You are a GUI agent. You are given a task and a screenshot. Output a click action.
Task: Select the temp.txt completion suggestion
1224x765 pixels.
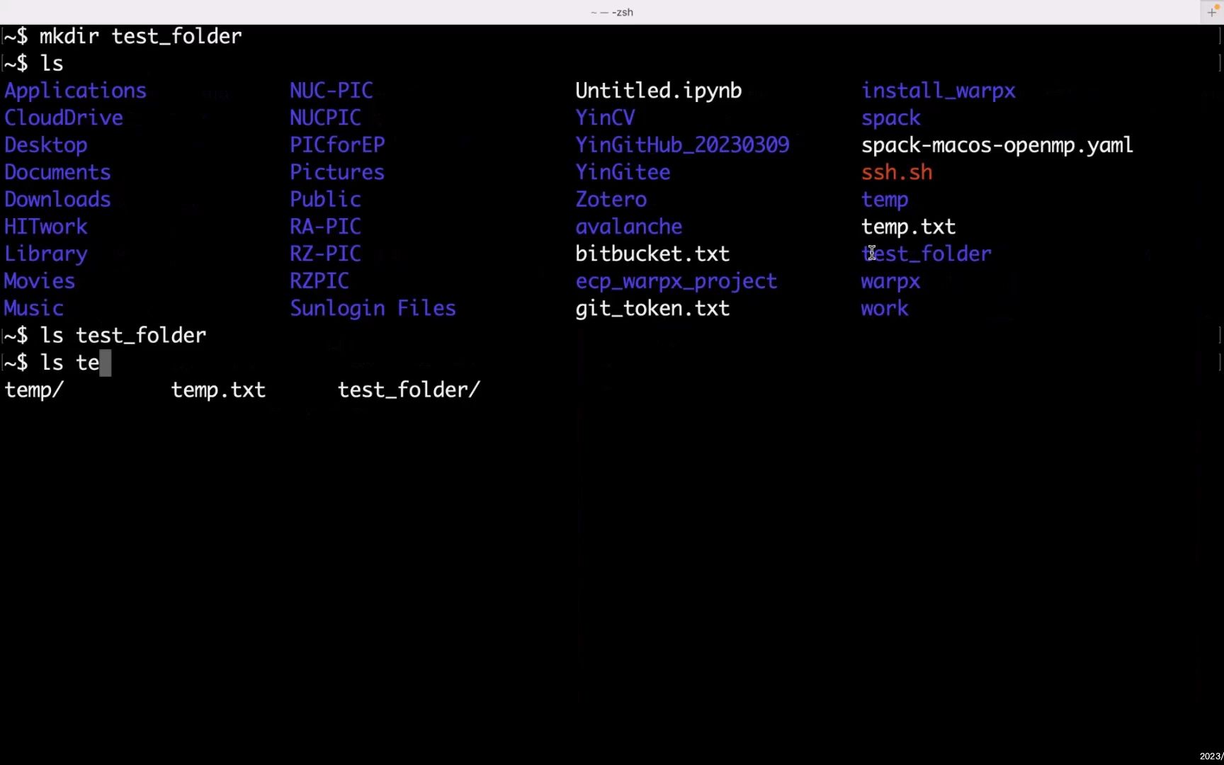[218, 390]
